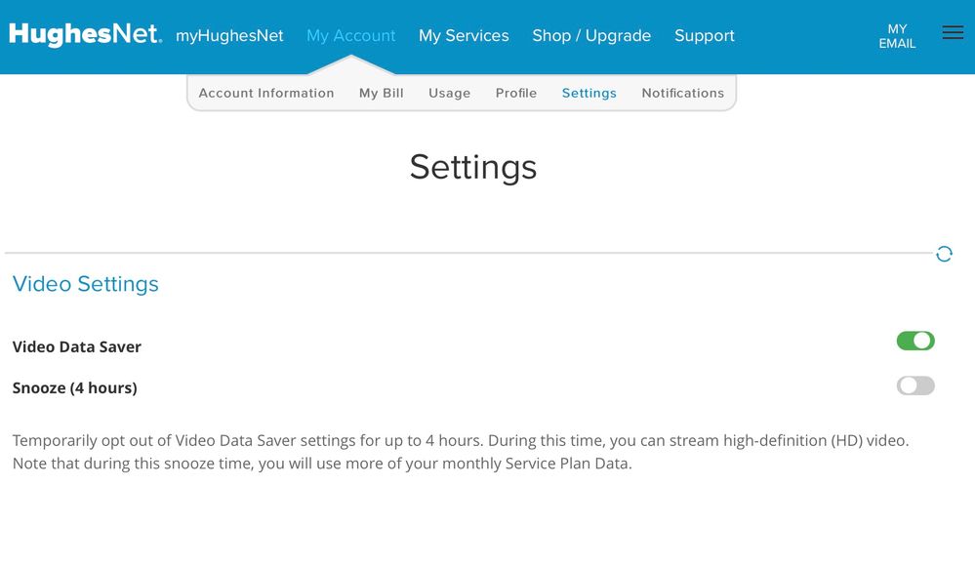
Task: Select the Settings sub-tab
Action: pos(589,94)
